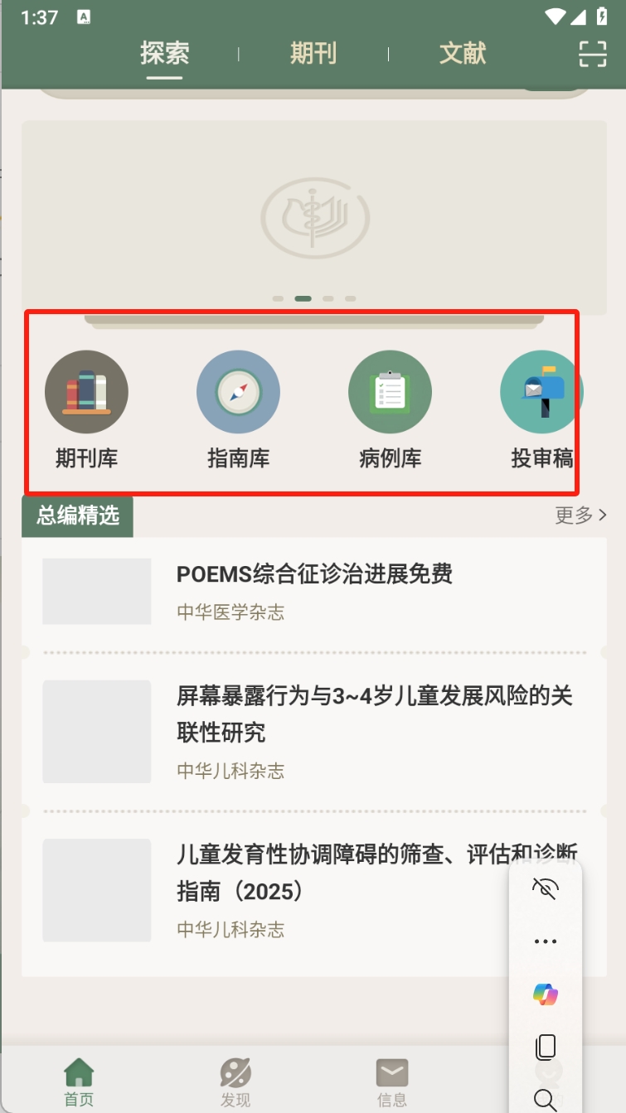Switch to the 期刊 tab

(313, 53)
